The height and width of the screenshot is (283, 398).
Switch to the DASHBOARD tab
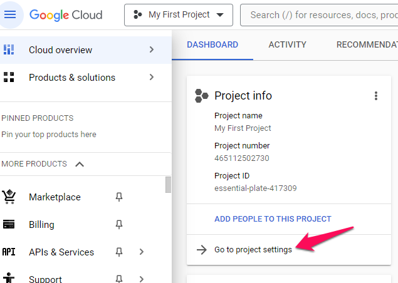212,45
